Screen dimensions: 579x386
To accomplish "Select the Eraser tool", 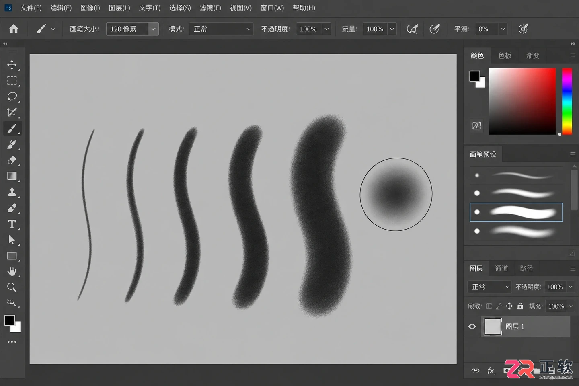I will pos(12,160).
